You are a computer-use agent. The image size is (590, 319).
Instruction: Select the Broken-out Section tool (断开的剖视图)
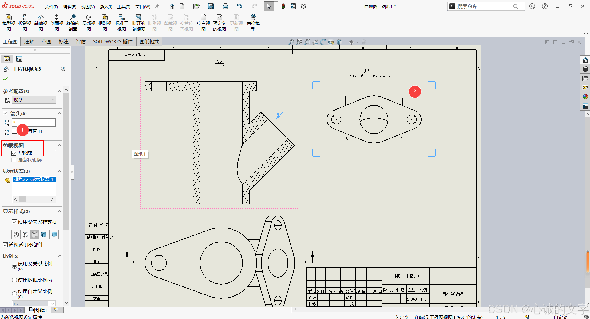pos(139,23)
